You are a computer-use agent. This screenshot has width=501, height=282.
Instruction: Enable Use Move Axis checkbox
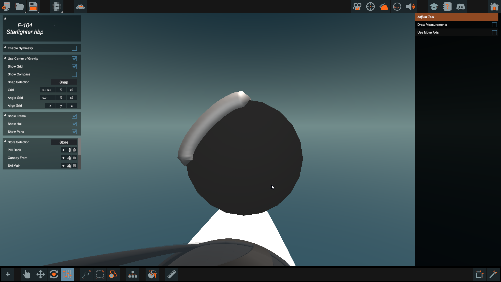pos(494,33)
